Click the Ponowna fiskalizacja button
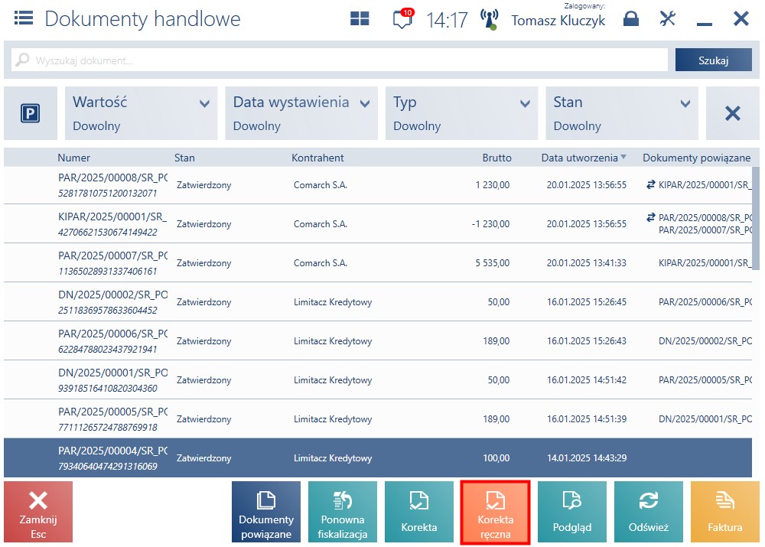The height and width of the screenshot is (547, 765). pos(343,512)
